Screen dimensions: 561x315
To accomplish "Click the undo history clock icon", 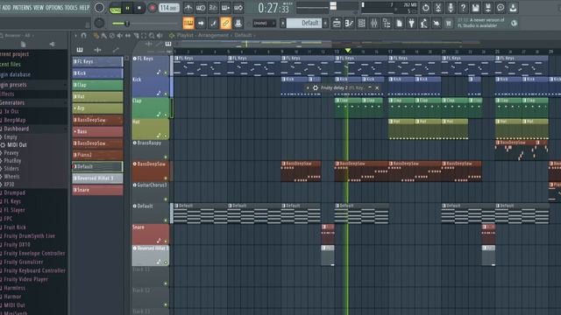I will [425, 8].
